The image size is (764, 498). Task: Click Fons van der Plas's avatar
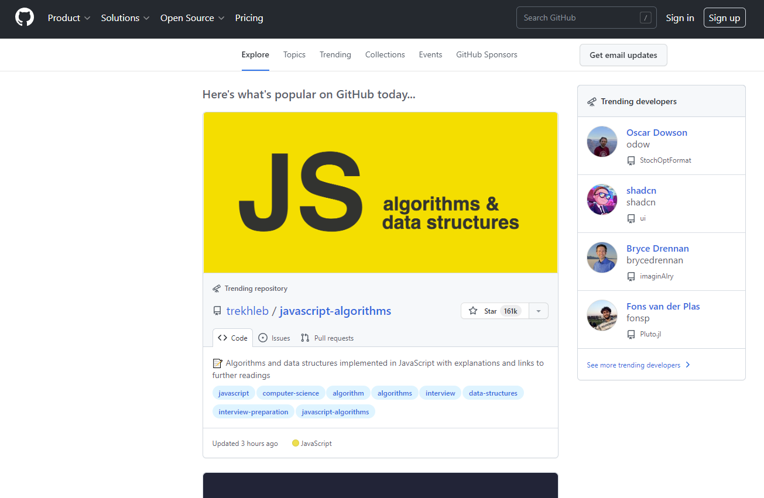coord(602,315)
